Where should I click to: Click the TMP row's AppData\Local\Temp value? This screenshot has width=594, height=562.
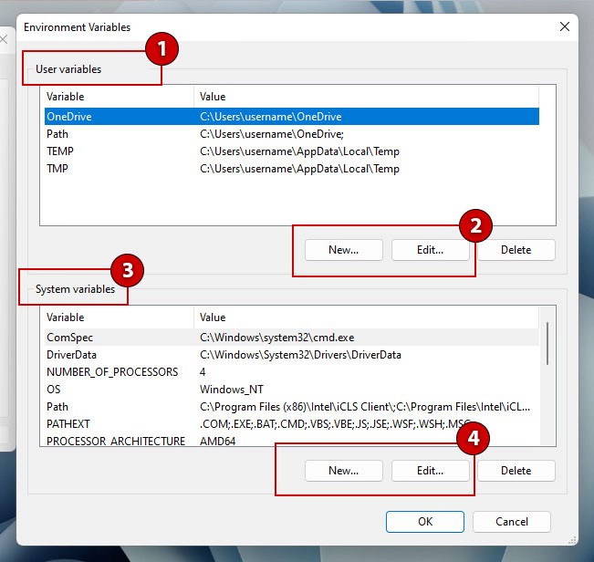click(299, 169)
